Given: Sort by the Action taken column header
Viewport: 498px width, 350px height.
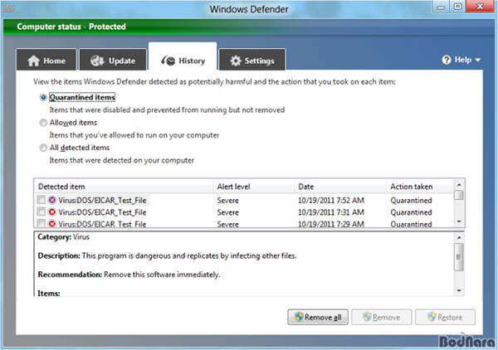Looking at the screenshot, I should point(420,187).
